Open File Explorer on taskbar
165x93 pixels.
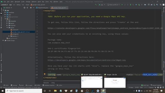pyautogui.click(x=55, y=91)
